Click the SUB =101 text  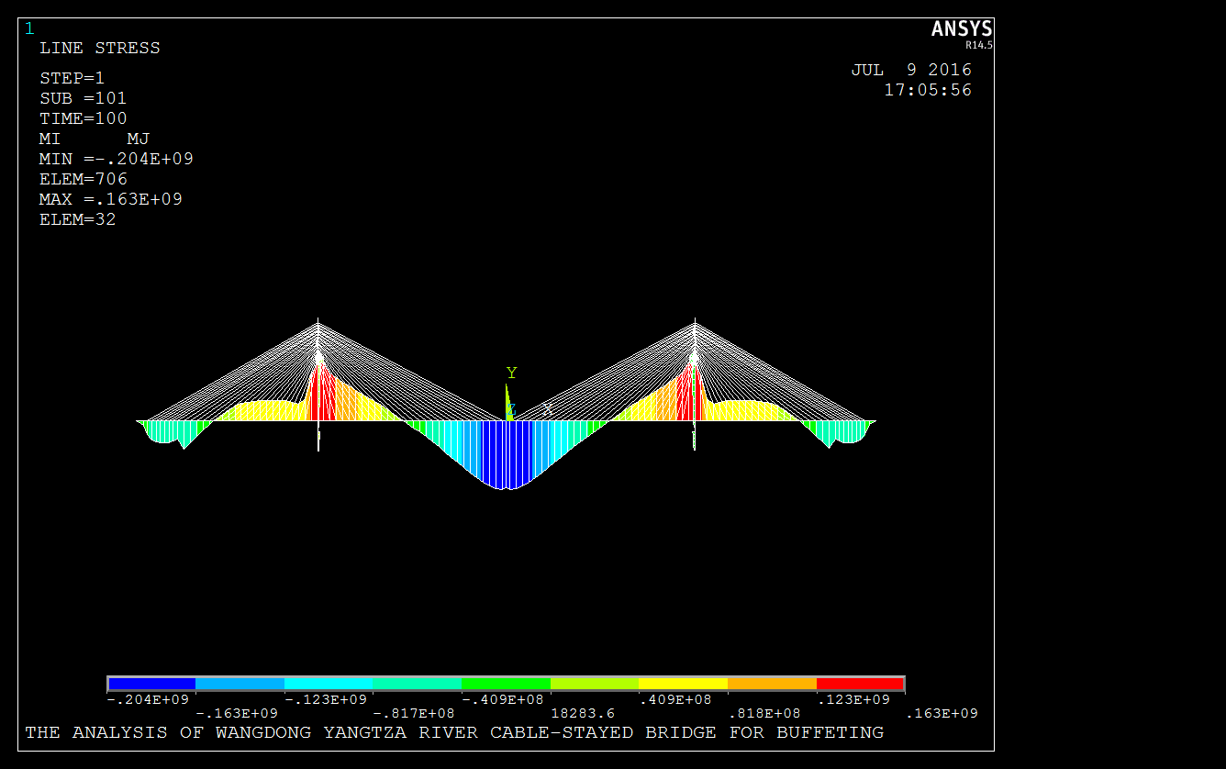click(83, 98)
